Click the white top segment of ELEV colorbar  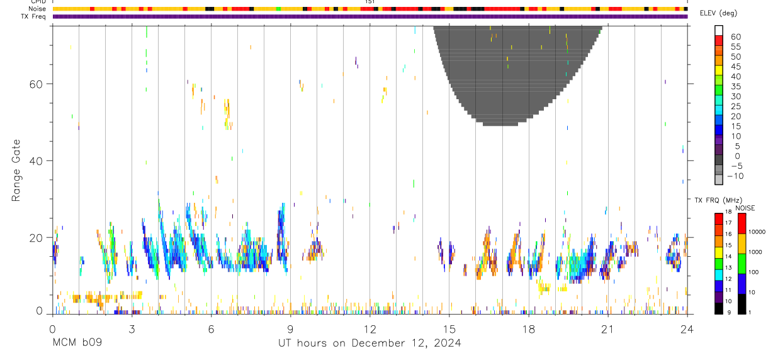[x=719, y=30]
